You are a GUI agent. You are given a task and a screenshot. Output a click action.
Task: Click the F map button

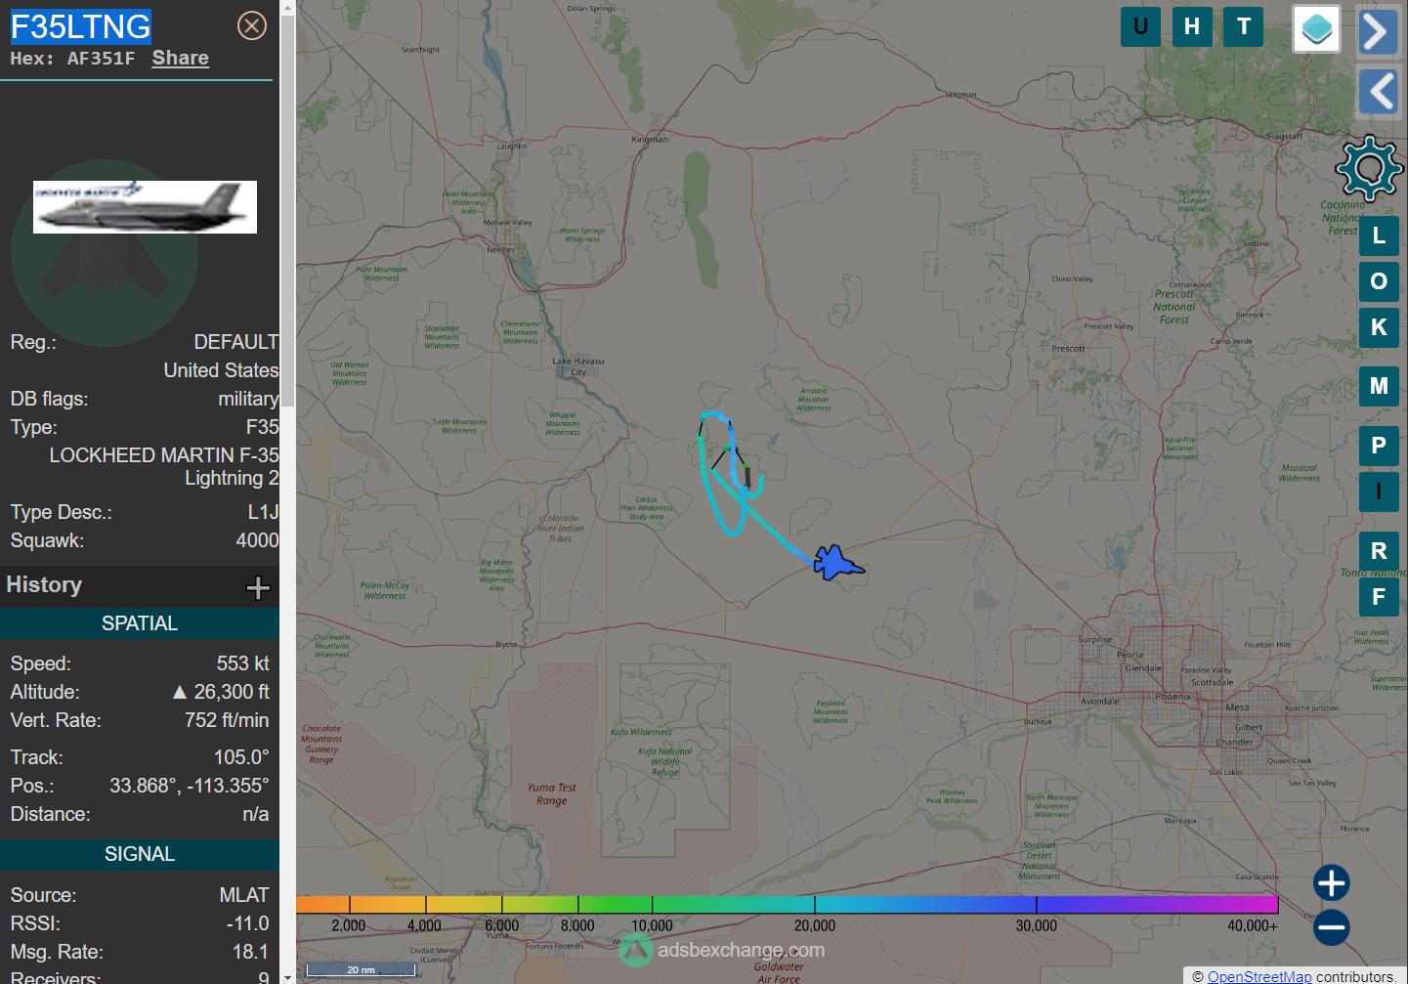click(1379, 597)
